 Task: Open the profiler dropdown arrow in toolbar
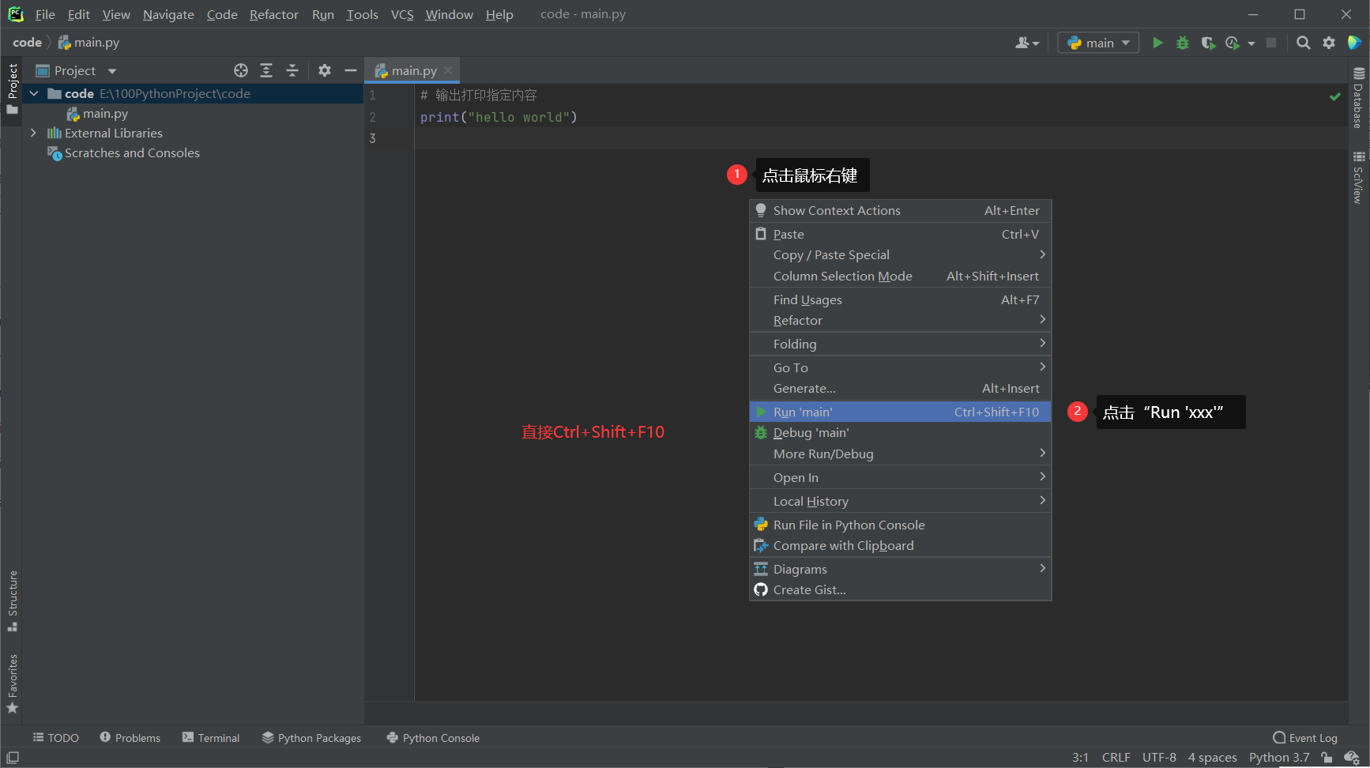[1251, 43]
